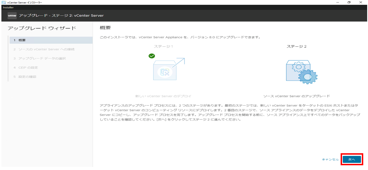Click the 新しい vCenter Server のデプロイ caption
Viewport: 368px width, 170px height.
pos(163,96)
